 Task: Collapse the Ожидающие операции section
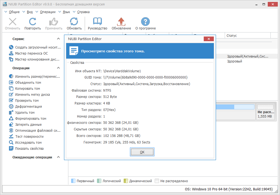coord(58,157)
